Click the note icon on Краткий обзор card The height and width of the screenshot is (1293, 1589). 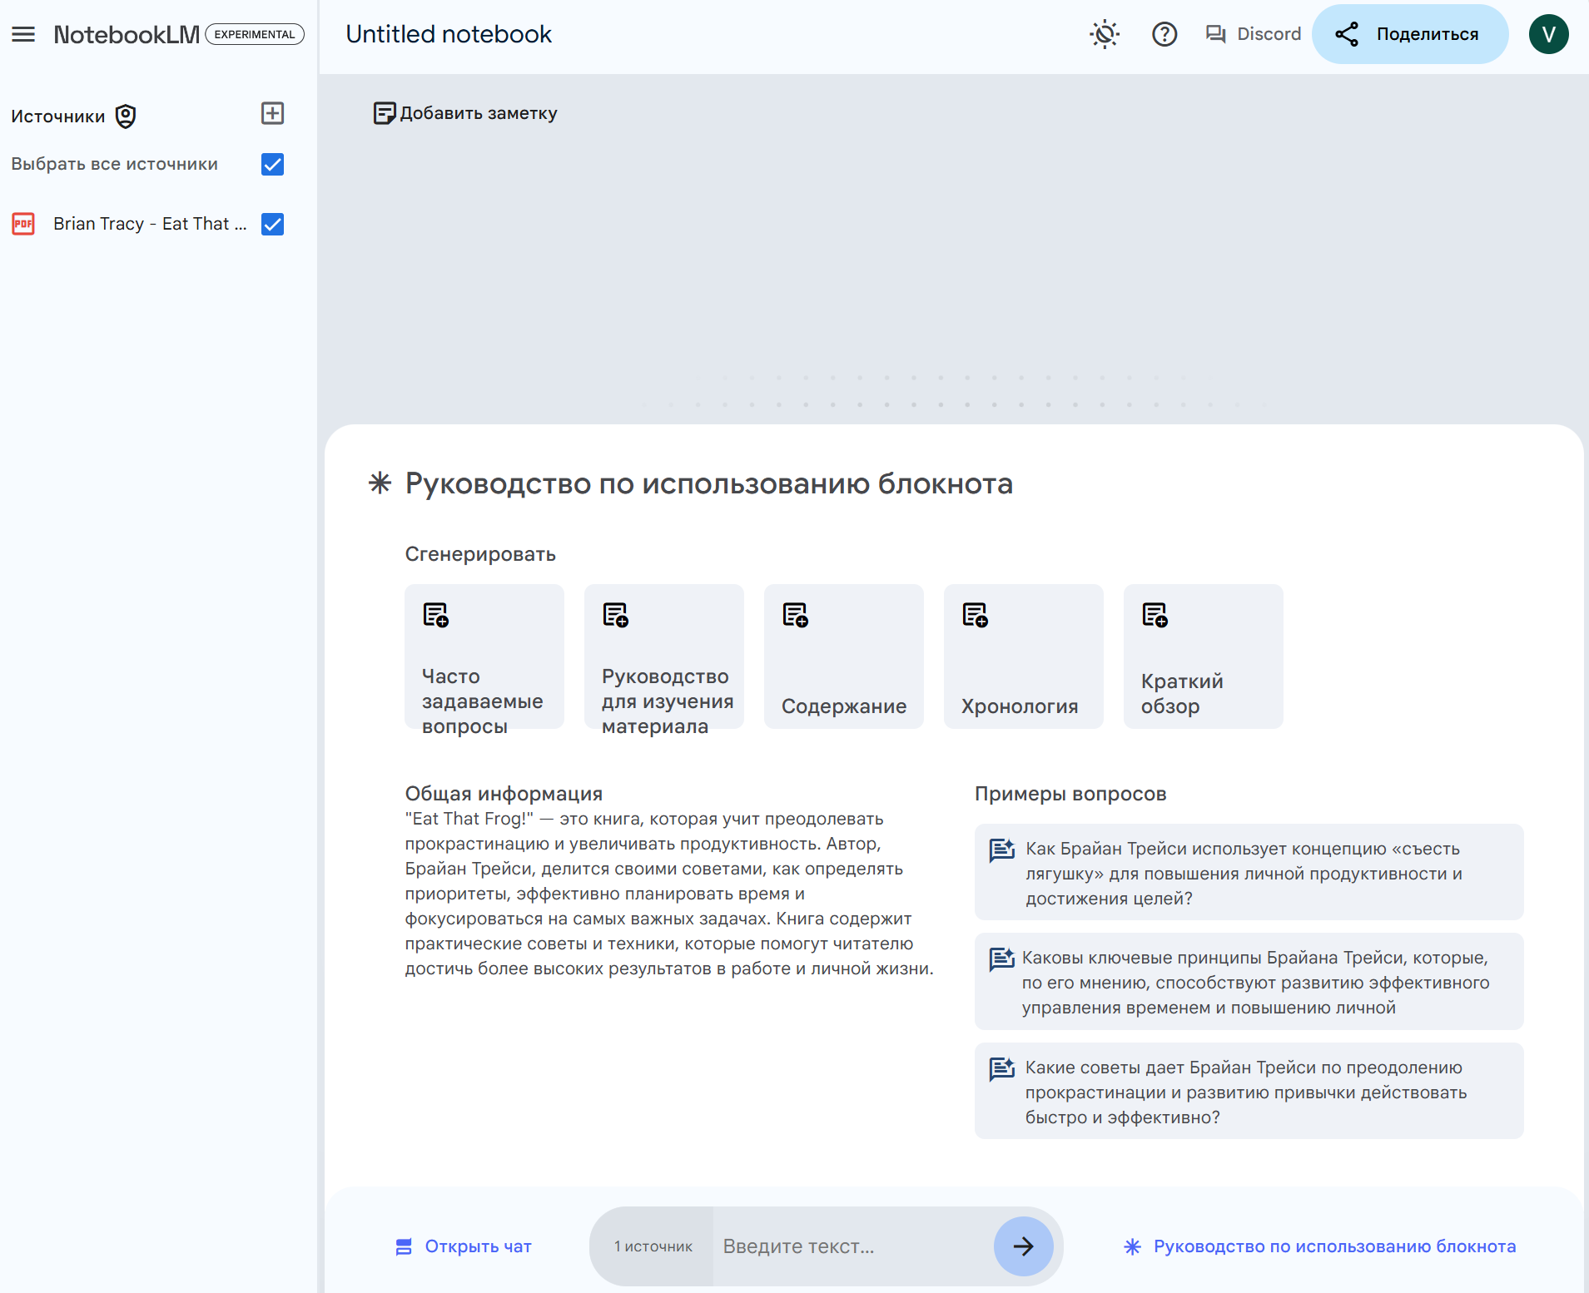[1155, 615]
